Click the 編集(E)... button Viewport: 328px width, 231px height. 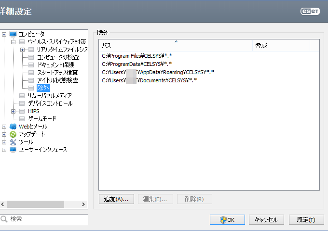(x=155, y=199)
